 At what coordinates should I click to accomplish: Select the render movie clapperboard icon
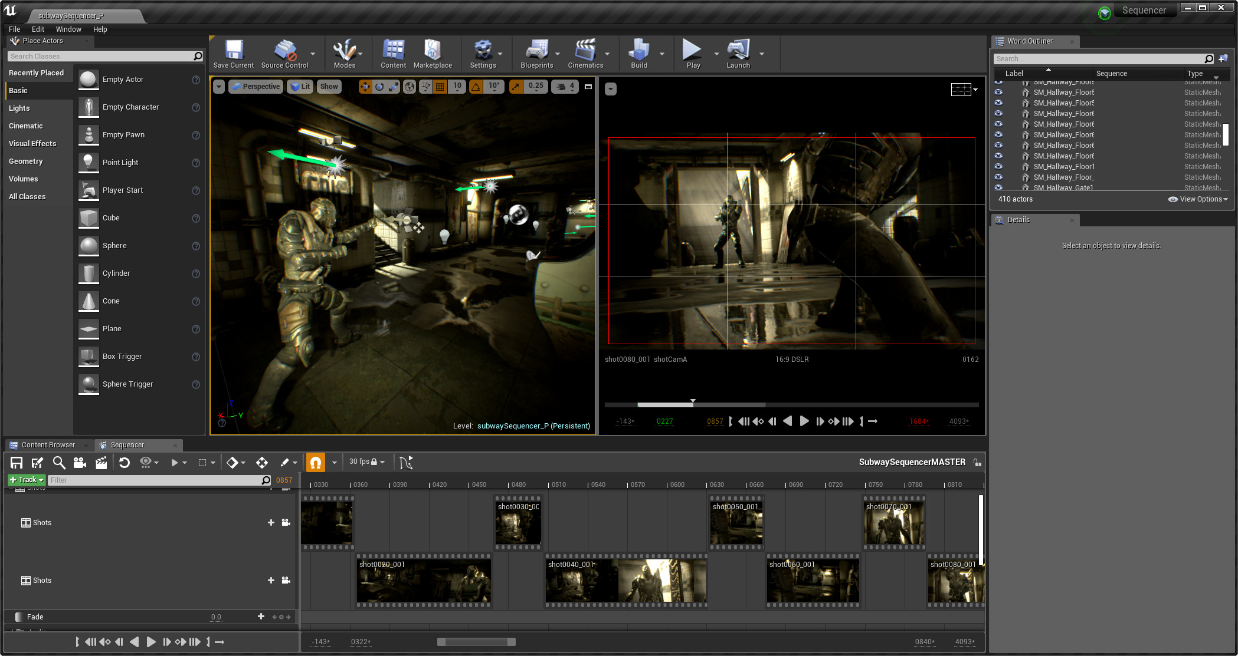coord(101,463)
